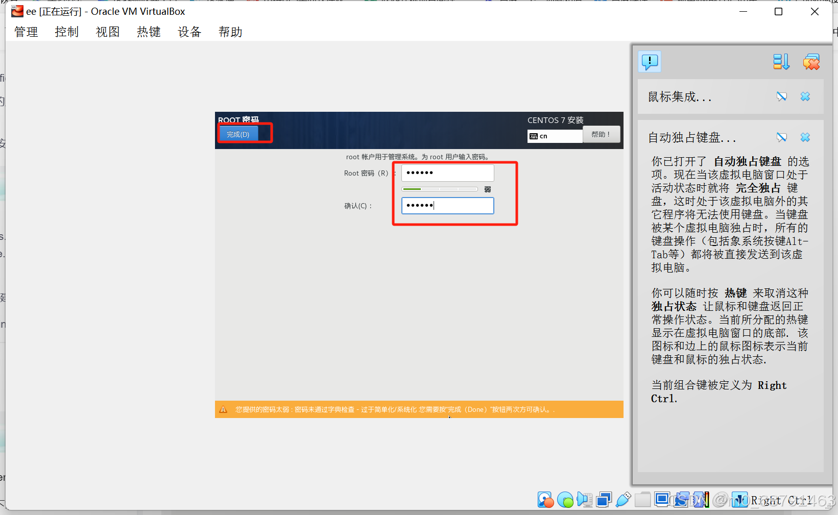838x515 pixels.
Task: Focus the 确认(C) confirm password field
Action: (448, 205)
